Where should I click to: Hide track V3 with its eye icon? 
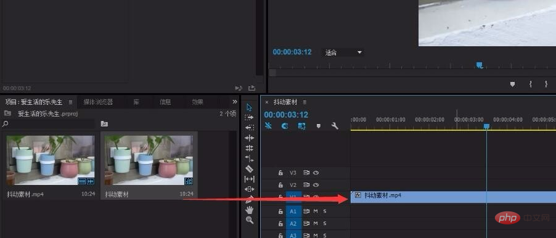[316, 173]
